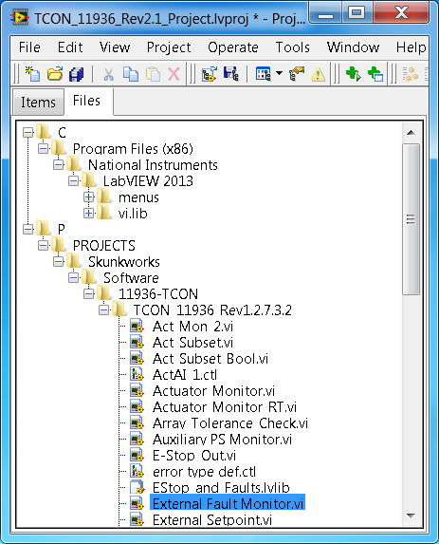Screen dimensions: 439x544
Task: Click the vertical scrollbar thumb
Action: [x=411, y=219]
